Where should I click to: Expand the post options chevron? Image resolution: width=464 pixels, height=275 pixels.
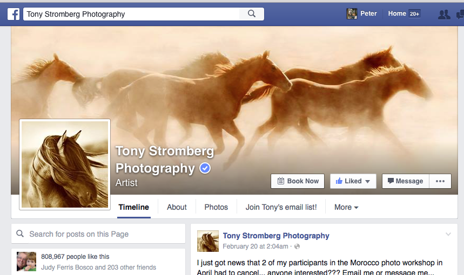point(448,234)
